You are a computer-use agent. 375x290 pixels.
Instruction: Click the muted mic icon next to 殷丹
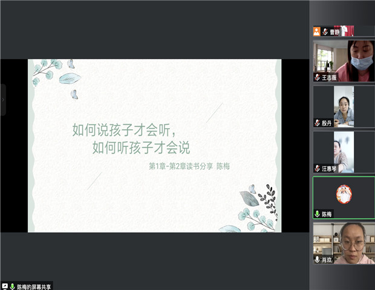317,123
